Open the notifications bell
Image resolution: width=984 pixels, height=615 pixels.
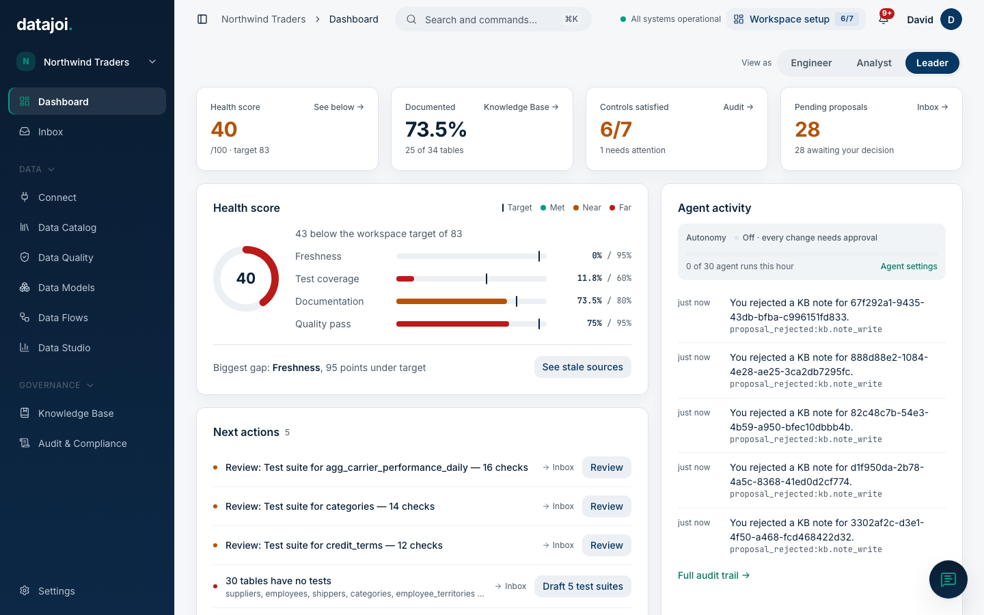coord(884,19)
